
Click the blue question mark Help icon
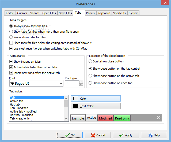(x=151, y=135)
